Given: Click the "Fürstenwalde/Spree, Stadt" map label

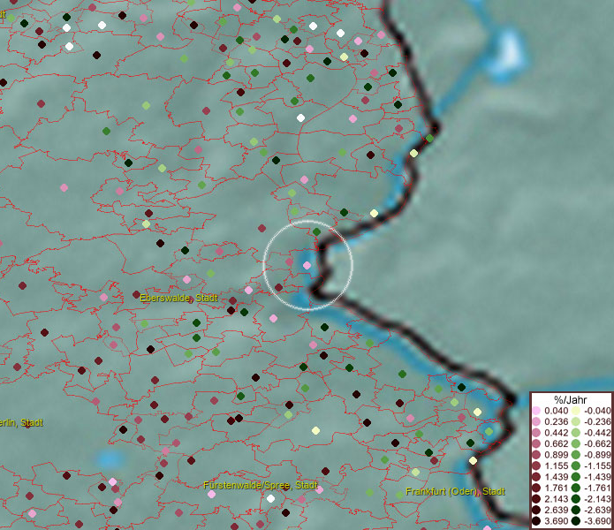Looking at the screenshot, I should pyautogui.click(x=260, y=485).
